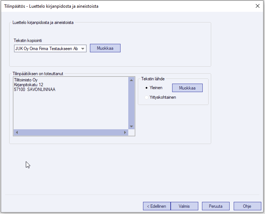Click the 57100 SAVONLINNAA text line

34,90
